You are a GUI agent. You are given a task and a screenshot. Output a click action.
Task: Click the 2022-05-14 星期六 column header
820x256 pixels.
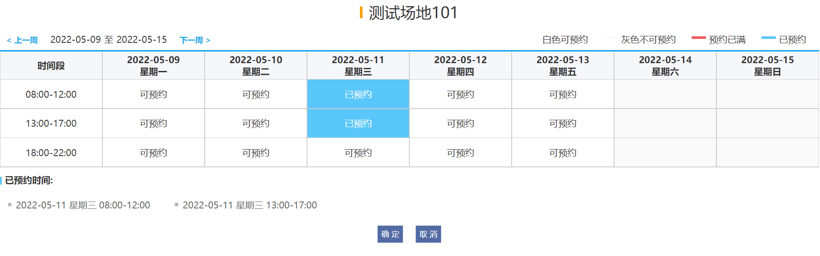click(665, 65)
